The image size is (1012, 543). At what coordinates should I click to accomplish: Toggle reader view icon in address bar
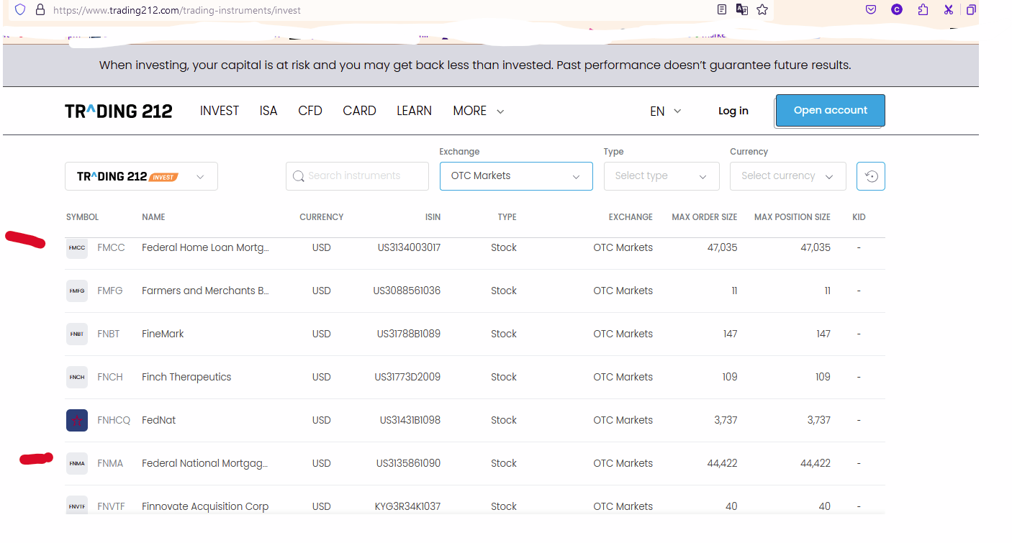722,9
